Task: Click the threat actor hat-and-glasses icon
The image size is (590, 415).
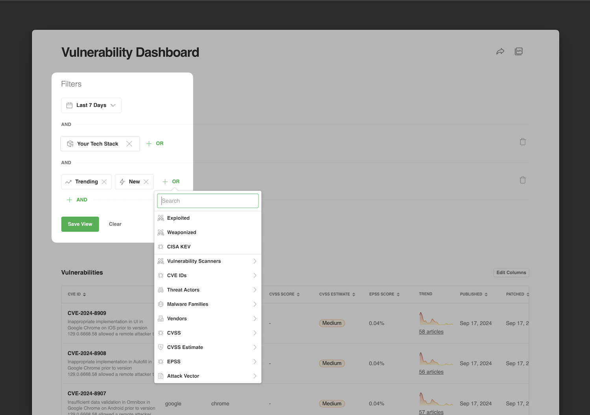Action: 161,290
